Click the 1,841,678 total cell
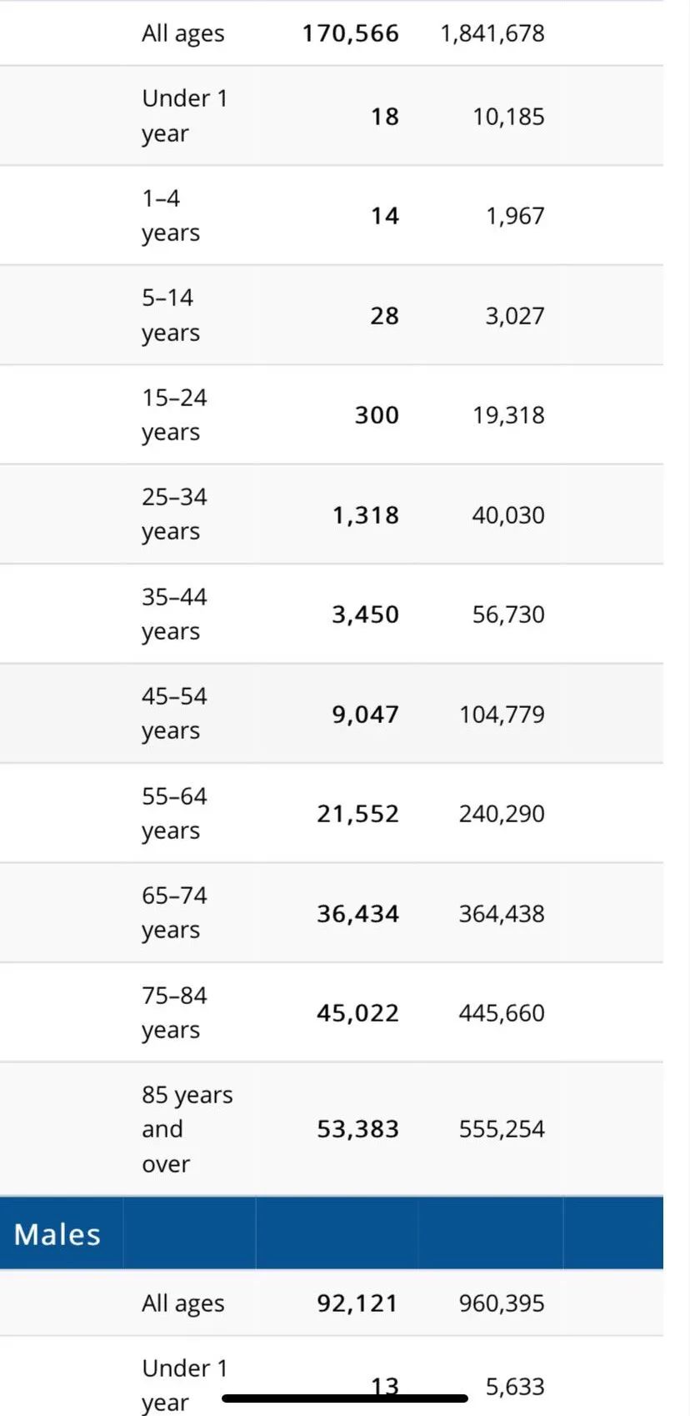The image size is (690, 1416). [492, 33]
